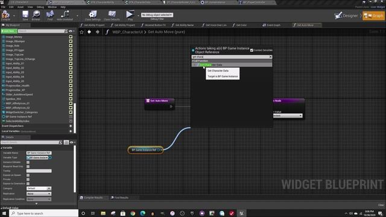Click Add New button in My Blueprint
This screenshot has height=217, width=386.
9,31
